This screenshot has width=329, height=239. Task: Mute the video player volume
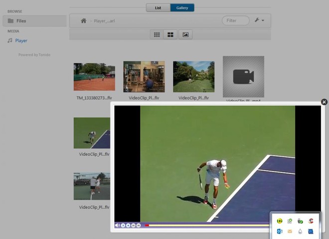point(118,225)
